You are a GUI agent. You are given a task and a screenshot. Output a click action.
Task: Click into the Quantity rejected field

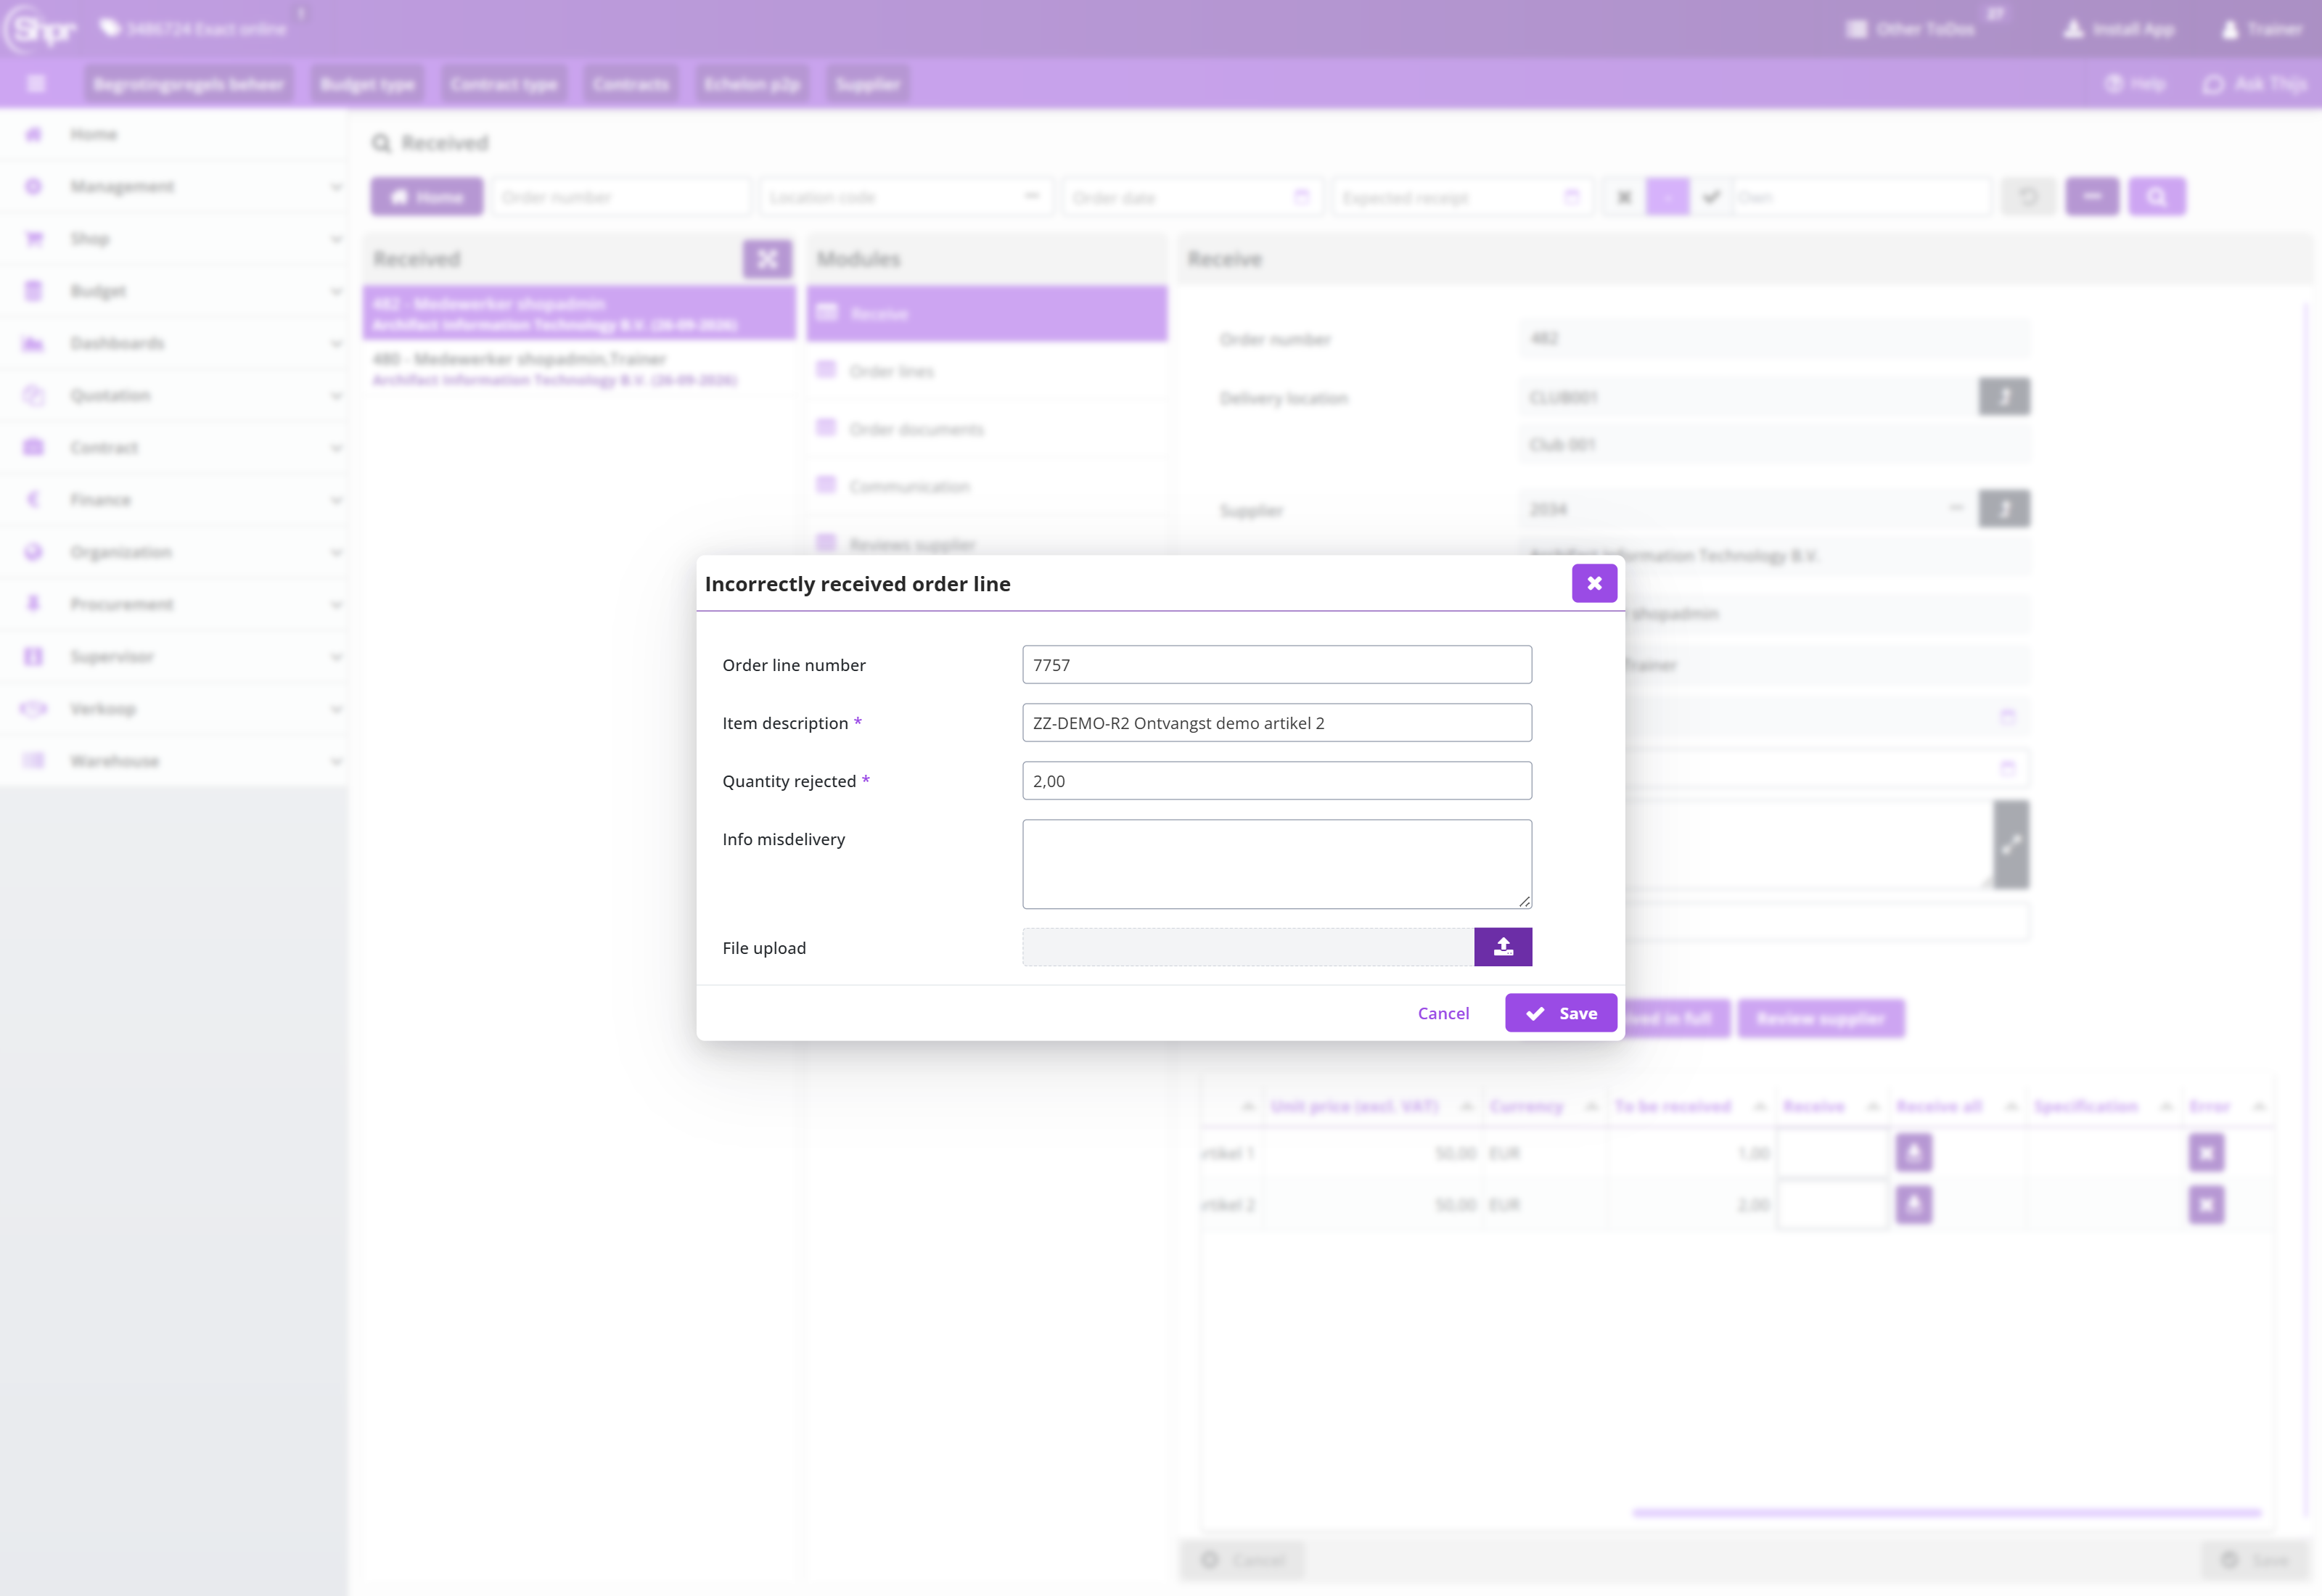[x=1277, y=781]
